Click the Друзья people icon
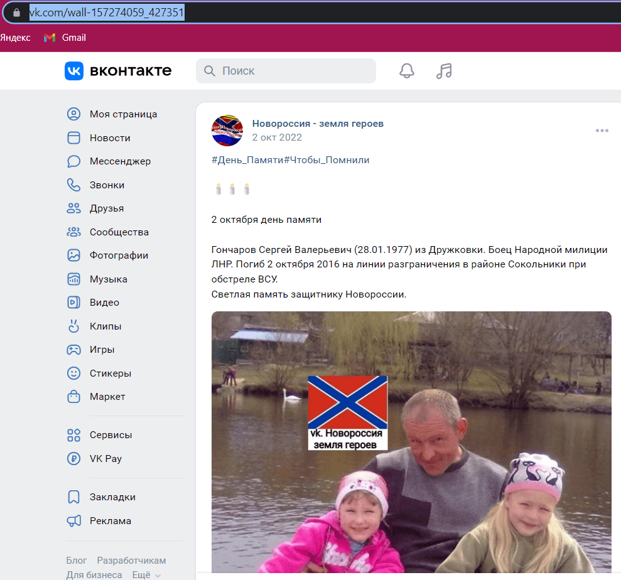Viewport: 621px width, 580px height. [73, 208]
